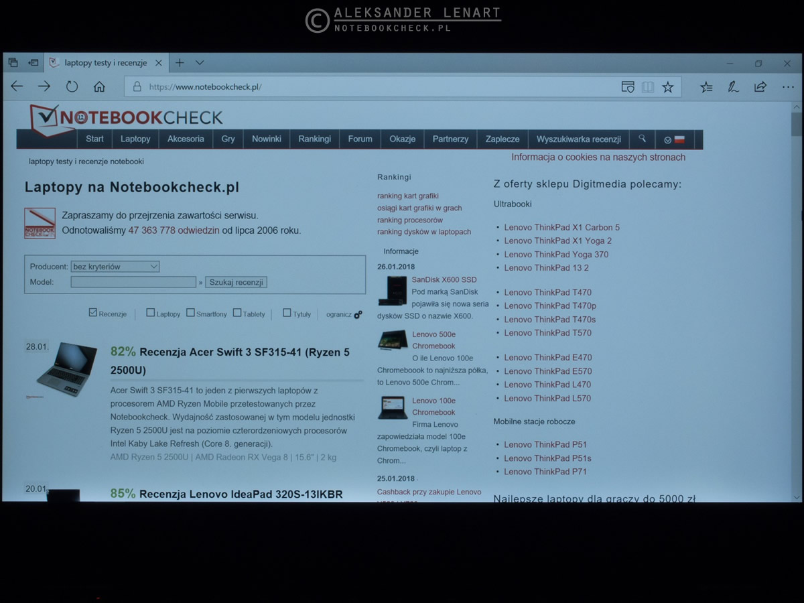Open ranking dysków w laptopach link
The height and width of the screenshot is (603, 804).
pyautogui.click(x=424, y=232)
